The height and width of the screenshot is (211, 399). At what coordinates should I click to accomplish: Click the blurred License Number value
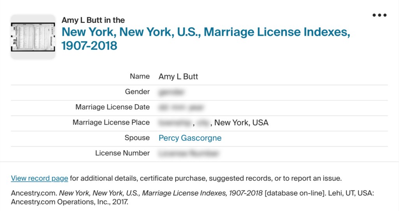click(187, 153)
